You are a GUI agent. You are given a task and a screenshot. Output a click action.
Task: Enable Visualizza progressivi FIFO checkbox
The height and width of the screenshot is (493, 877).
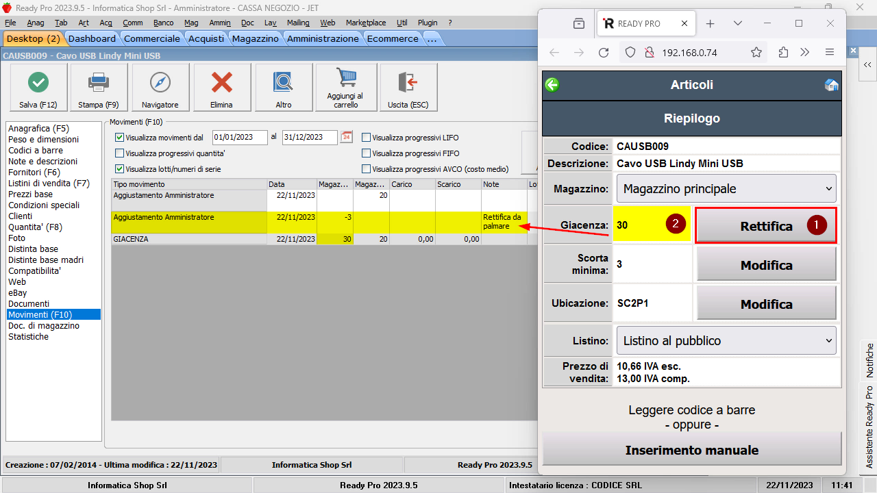click(366, 153)
